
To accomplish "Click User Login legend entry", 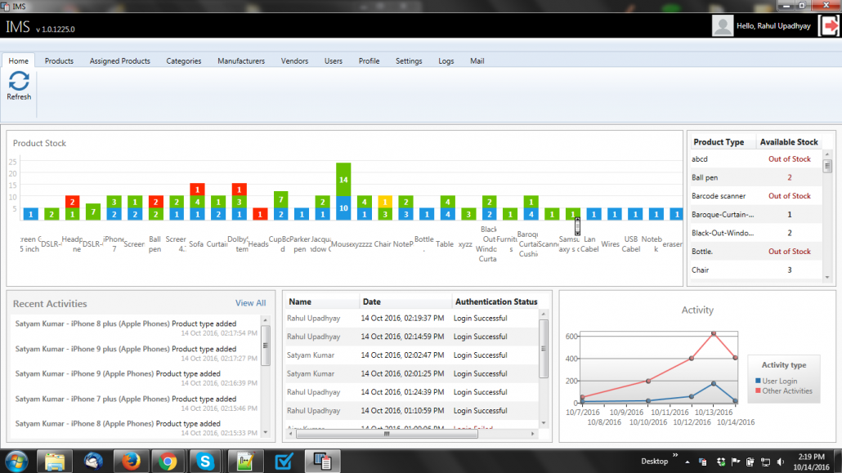I will [776, 381].
